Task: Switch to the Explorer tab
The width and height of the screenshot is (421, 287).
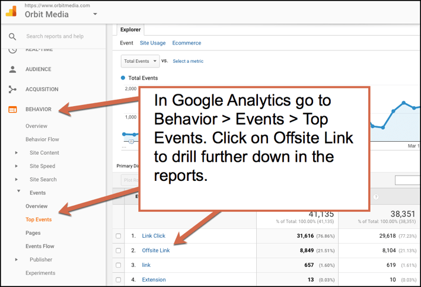Action: (x=130, y=29)
